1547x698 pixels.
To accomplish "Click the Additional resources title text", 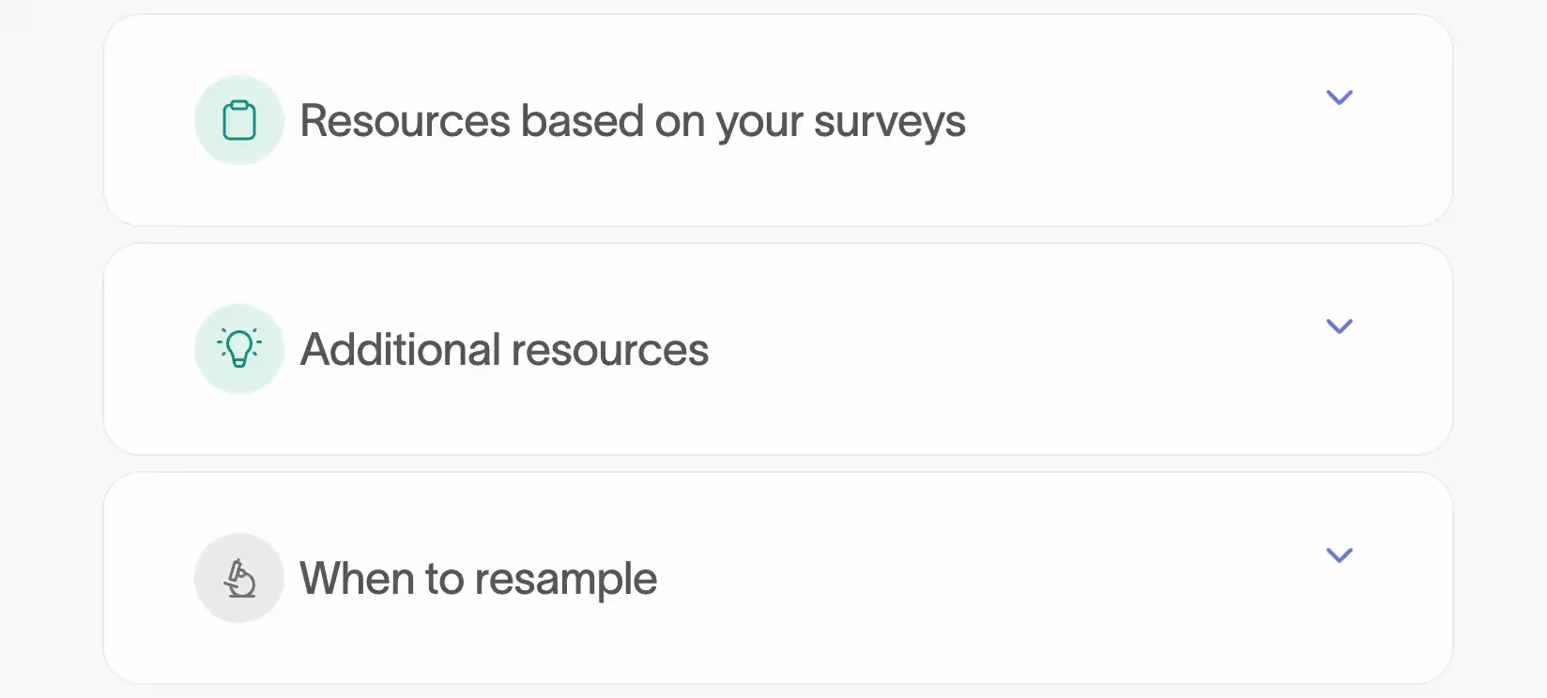I will point(504,348).
